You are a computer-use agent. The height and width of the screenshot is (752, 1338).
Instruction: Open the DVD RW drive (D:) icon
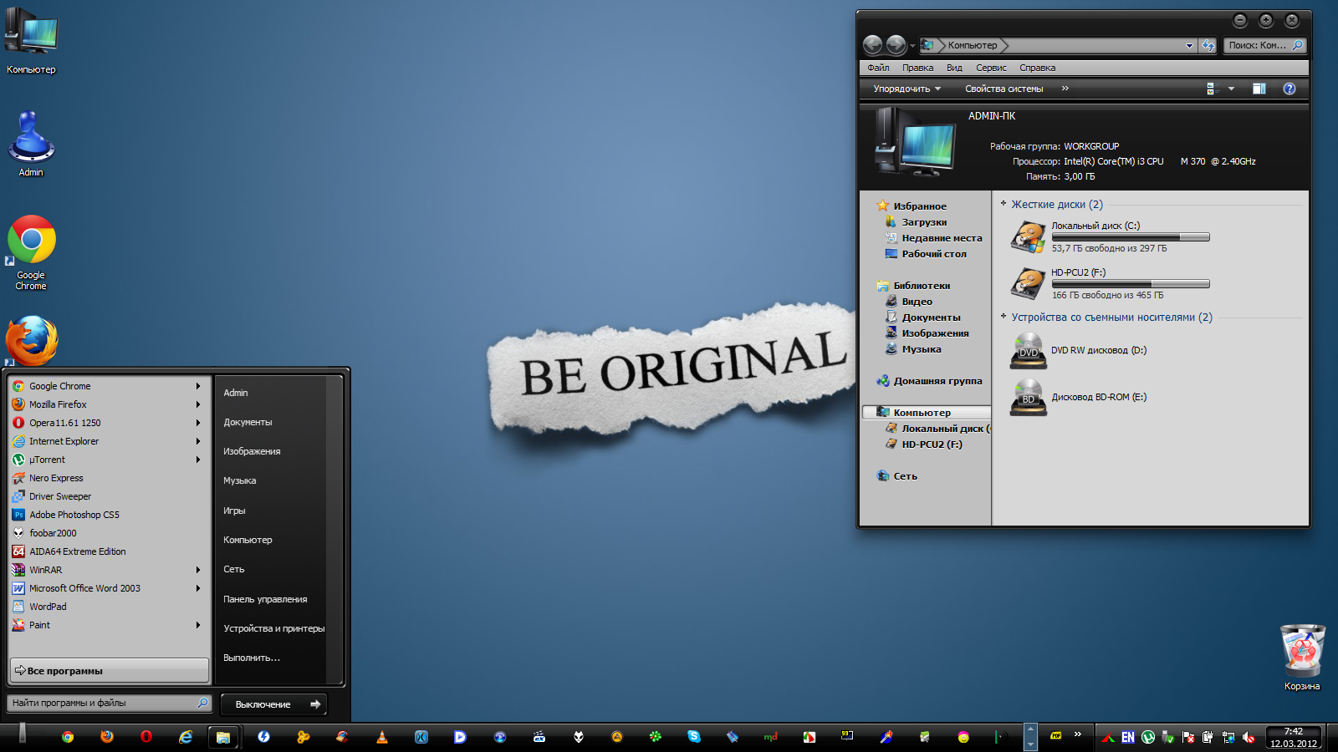1028,351
